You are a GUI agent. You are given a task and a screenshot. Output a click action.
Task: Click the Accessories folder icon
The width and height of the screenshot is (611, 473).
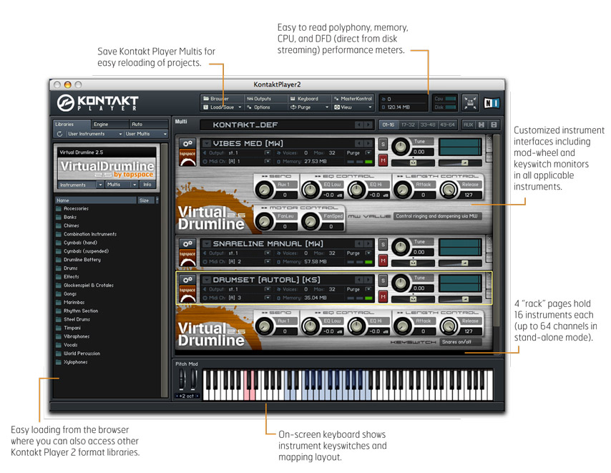[x=59, y=209]
